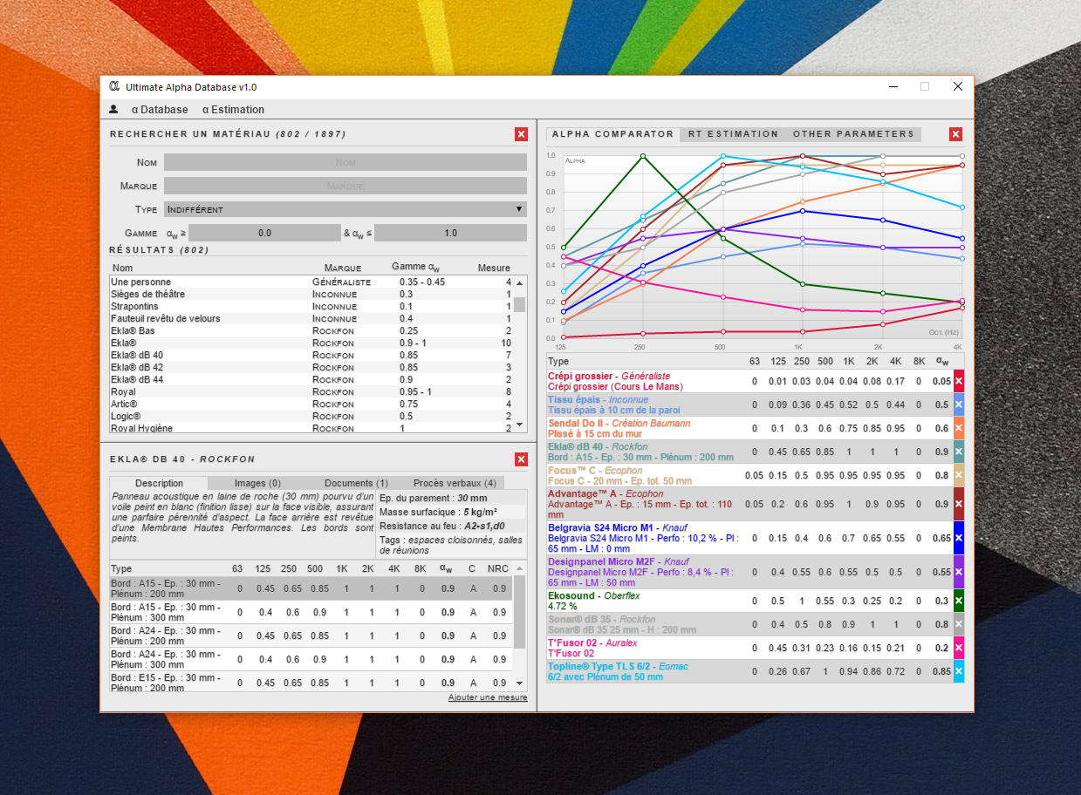Remove Focus C from comparator
1081x795 pixels.
(959, 475)
